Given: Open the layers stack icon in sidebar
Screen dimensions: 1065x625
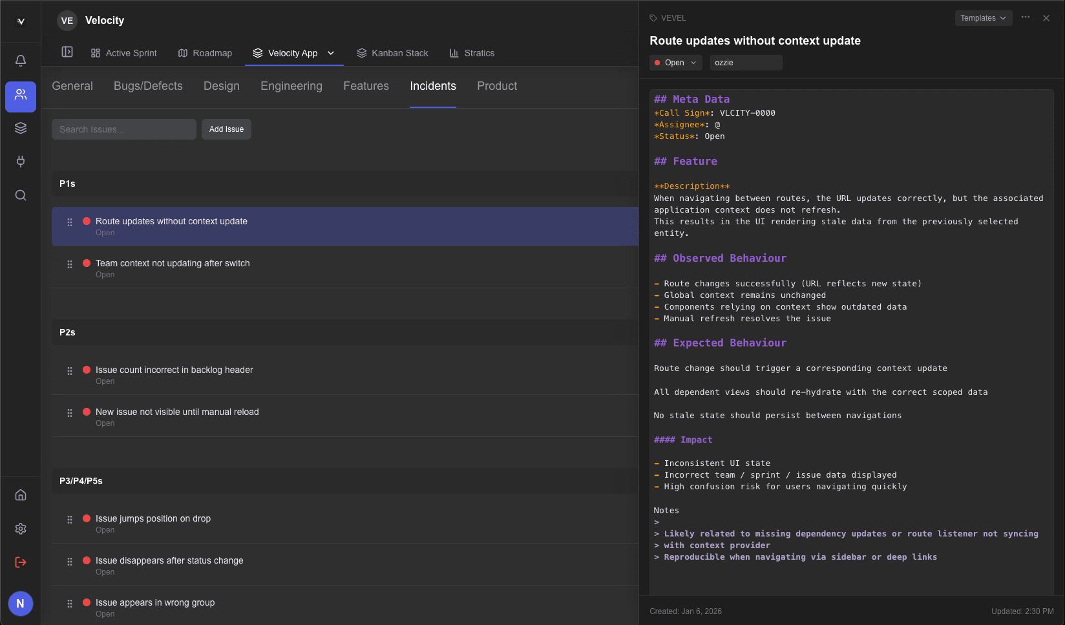Looking at the screenshot, I should (x=20, y=127).
